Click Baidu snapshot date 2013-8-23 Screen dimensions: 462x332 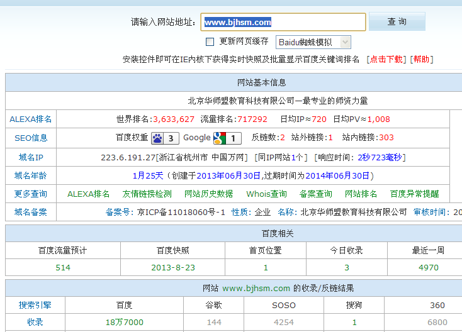173,267
